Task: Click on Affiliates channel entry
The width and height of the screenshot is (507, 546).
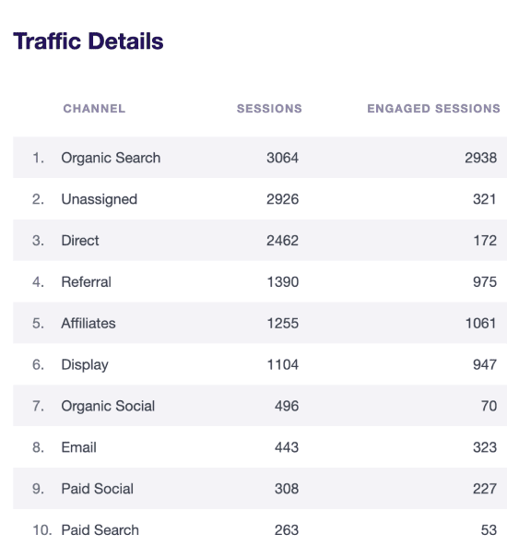Action: pyautogui.click(x=88, y=323)
